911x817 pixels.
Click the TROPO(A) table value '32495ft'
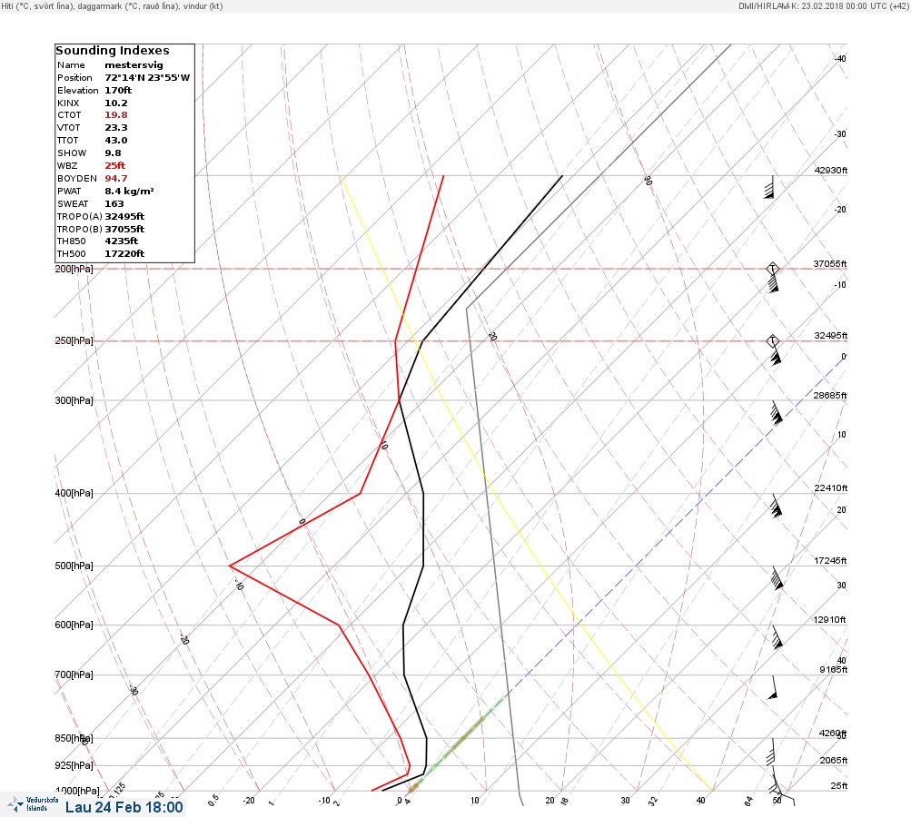click(x=124, y=217)
